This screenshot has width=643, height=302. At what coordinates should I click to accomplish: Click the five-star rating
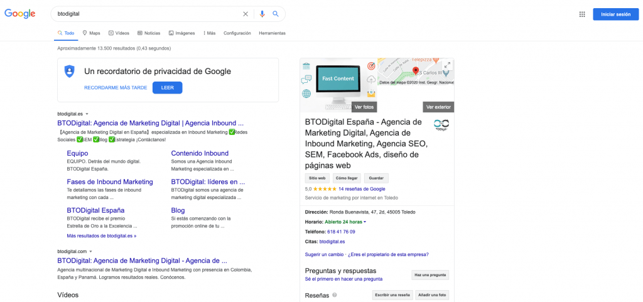(x=325, y=189)
